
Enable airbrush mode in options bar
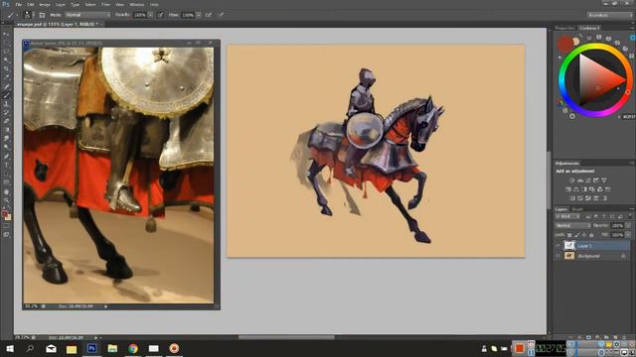tap(209, 15)
